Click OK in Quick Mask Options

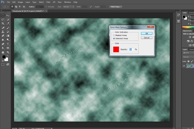pyautogui.click(x=147, y=34)
